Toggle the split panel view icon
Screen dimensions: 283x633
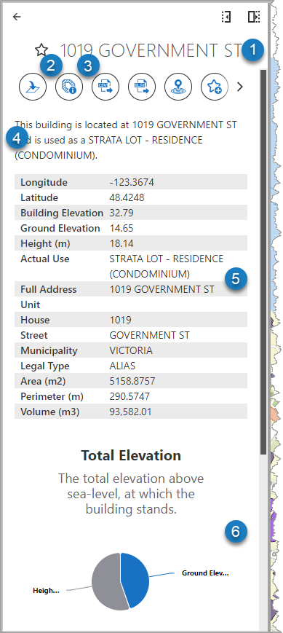(x=254, y=17)
